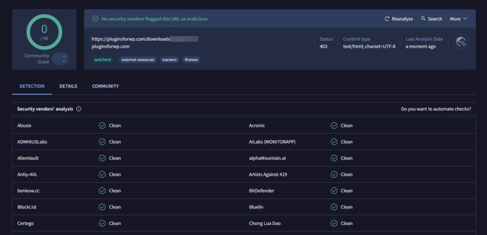Click the ADMINUSLabs clean check icon
487x235 pixels.
tap(102, 142)
